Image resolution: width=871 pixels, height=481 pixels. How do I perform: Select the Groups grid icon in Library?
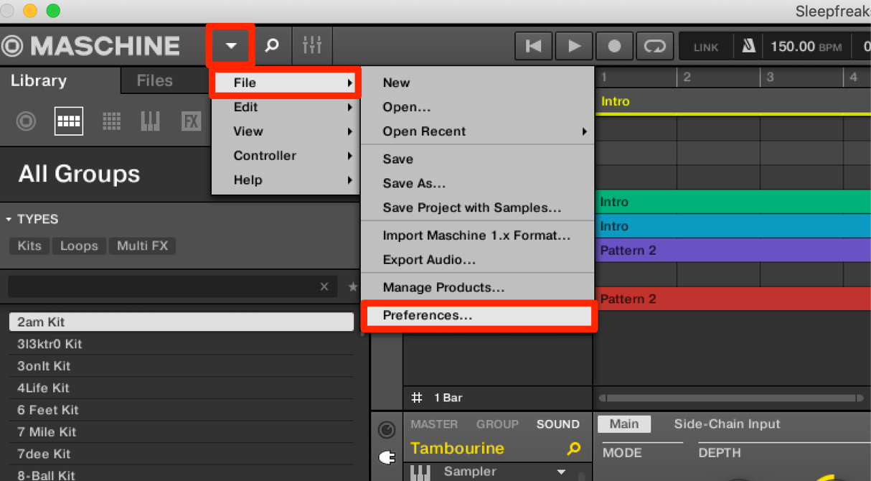pos(69,121)
